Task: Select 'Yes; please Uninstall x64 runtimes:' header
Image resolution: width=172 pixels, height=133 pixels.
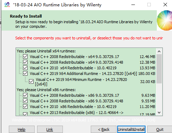Action: point(46,51)
